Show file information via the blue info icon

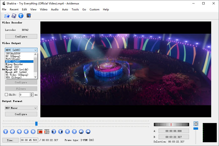pyautogui.click(x=21, y=16)
